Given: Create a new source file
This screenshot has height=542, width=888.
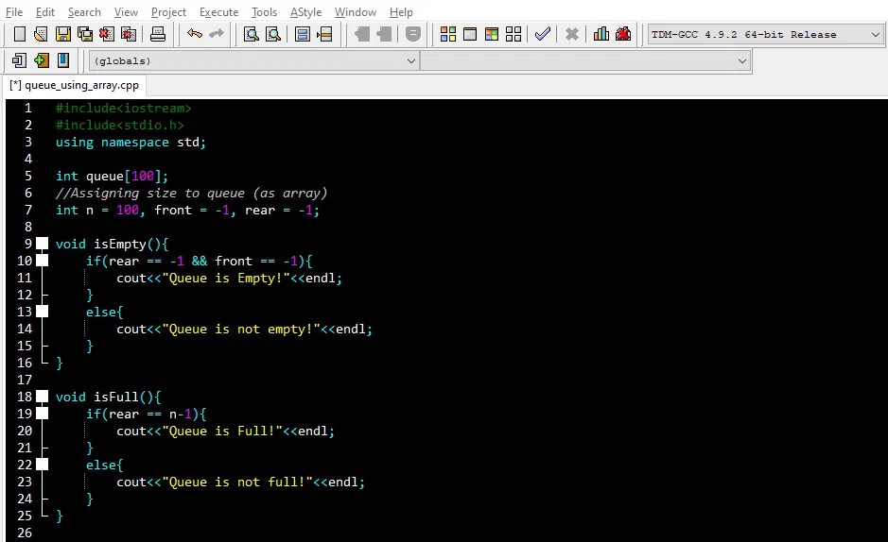Looking at the screenshot, I should (x=20, y=35).
